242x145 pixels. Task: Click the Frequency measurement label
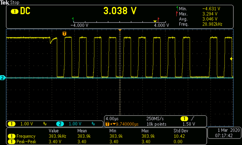[x=26, y=136]
